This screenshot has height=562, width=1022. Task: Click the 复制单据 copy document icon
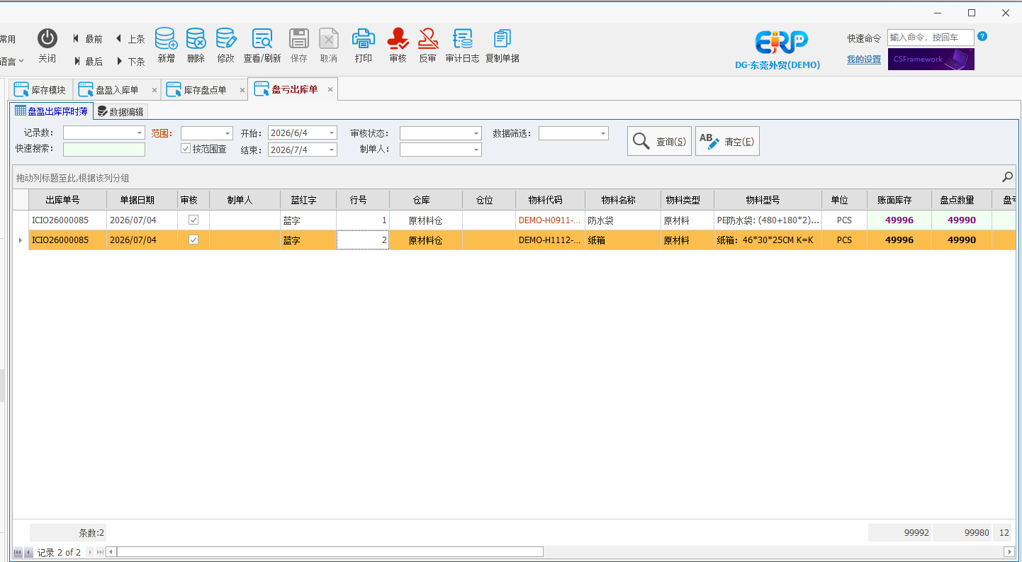[x=502, y=38]
